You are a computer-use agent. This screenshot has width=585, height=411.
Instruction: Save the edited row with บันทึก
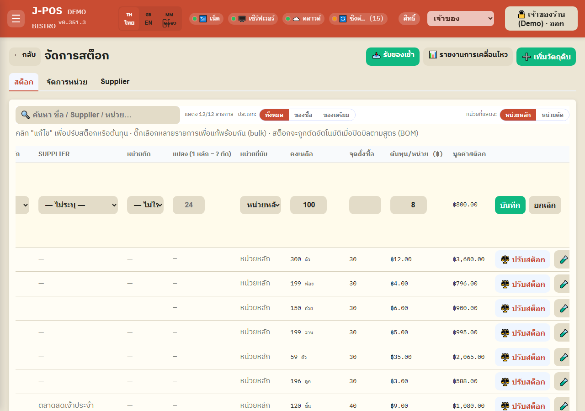(x=510, y=205)
